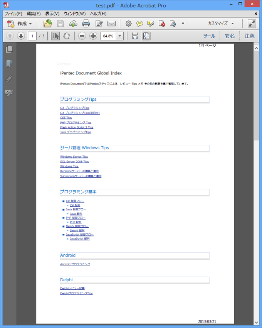The image size is (262, 328).
Task: Open the 署名 panel
Action: tap(230, 36)
